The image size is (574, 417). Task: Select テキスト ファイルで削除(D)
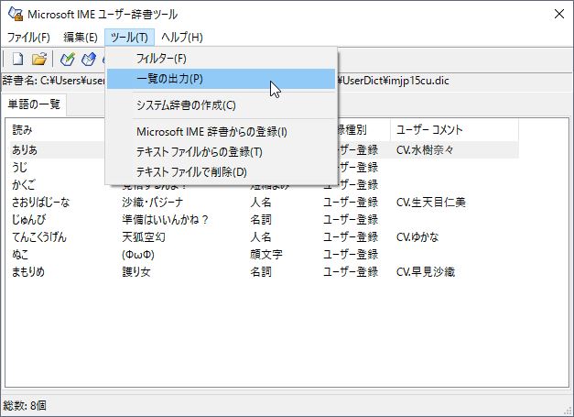pos(221,171)
